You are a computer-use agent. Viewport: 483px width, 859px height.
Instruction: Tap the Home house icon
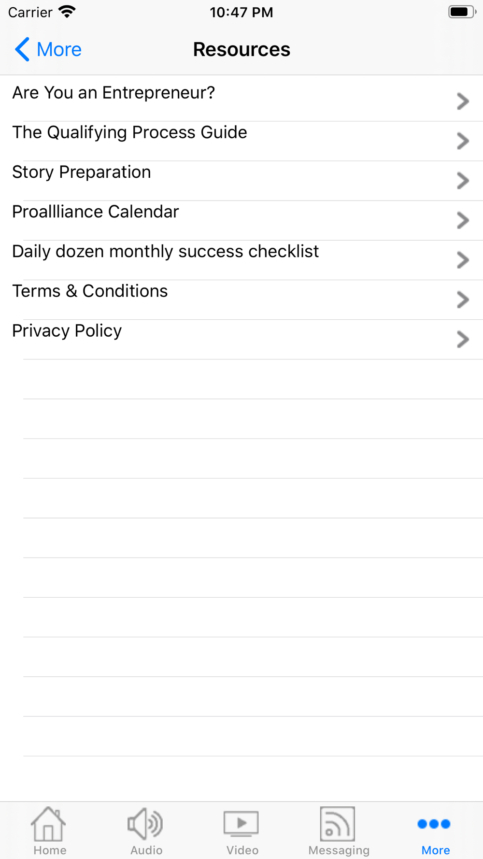[48, 824]
